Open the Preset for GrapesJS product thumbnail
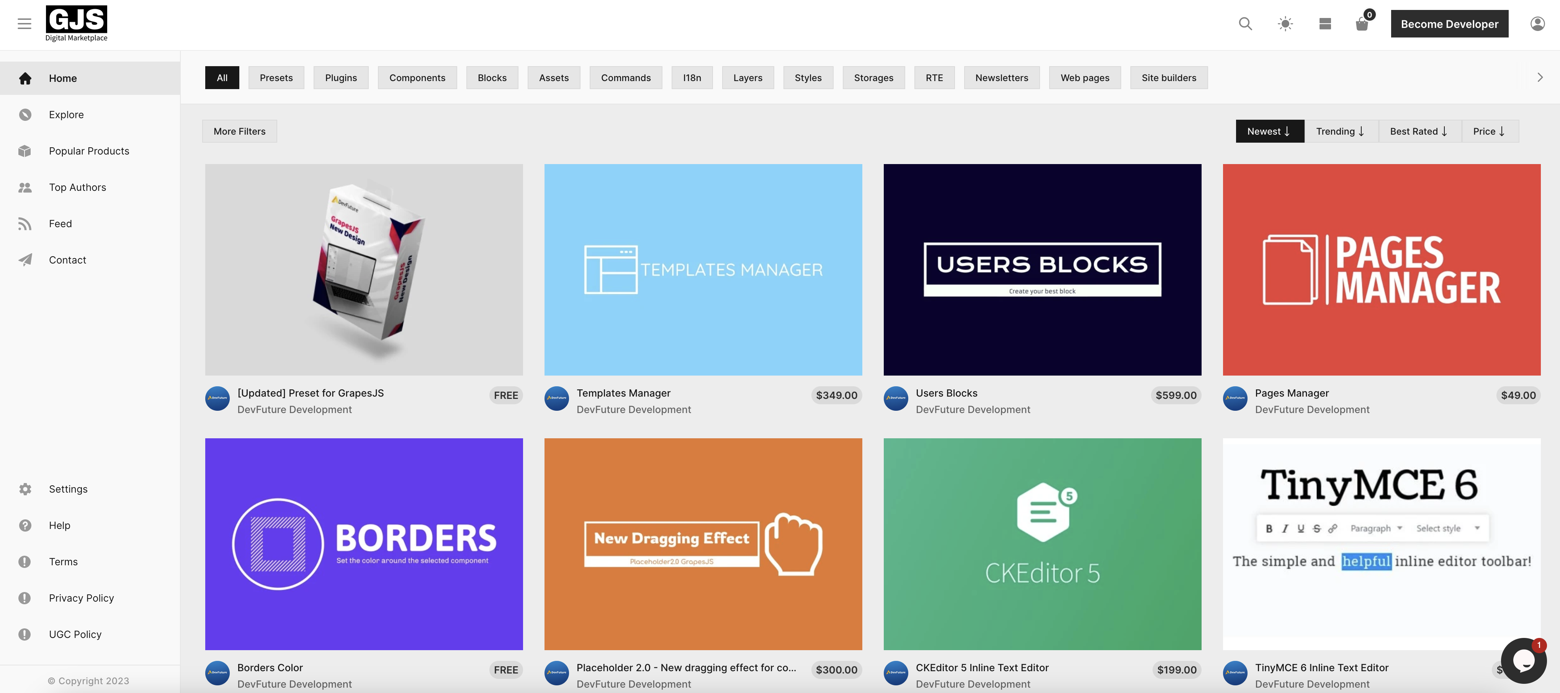1560x693 pixels. 364,270
